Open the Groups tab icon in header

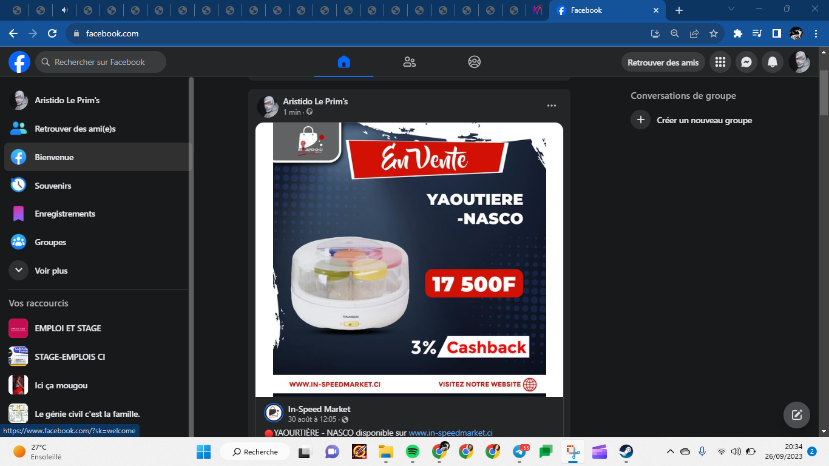474,62
